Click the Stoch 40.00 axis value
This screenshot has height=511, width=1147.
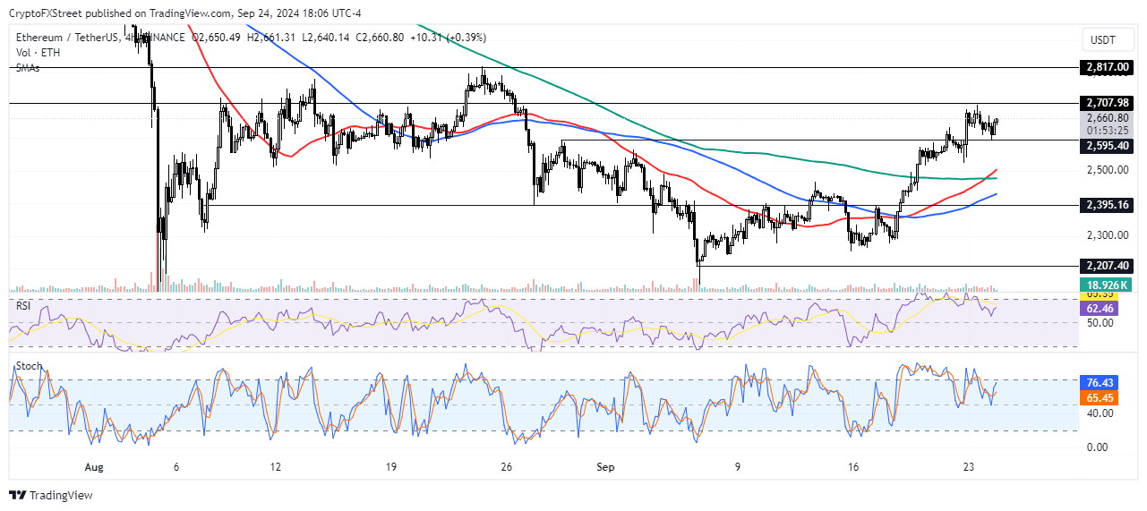pyautogui.click(x=1100, y=413)
